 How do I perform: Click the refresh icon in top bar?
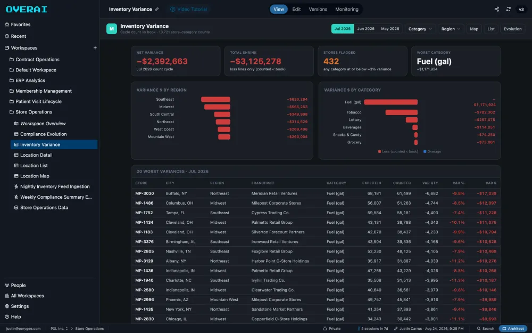point(508,9)
